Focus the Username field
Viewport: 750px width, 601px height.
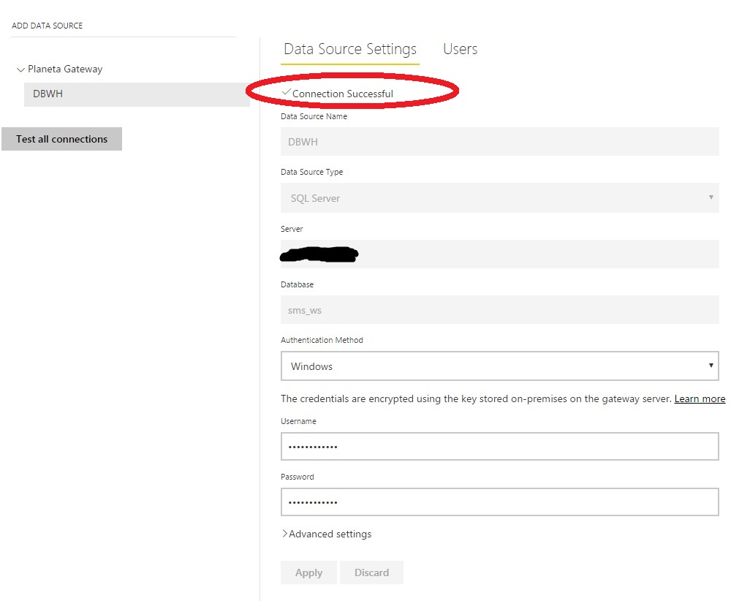(500, 447)
